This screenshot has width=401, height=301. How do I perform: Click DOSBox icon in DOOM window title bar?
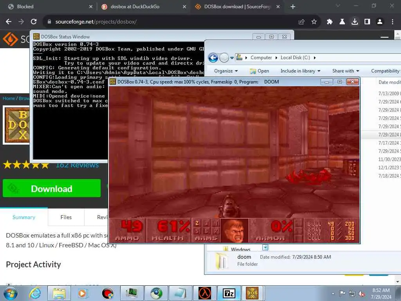(x=113, y=82)
